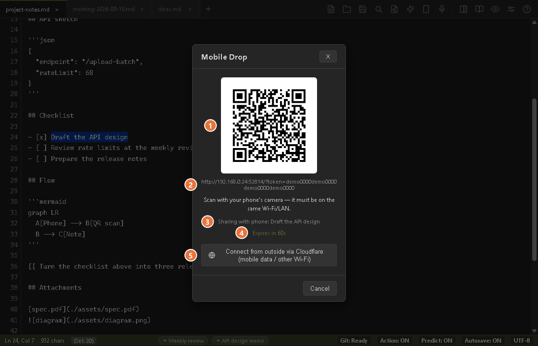Click the globe icon on Cloudflare button
Image resolution: width=538 pixels, height=346 pixels.
212,255
